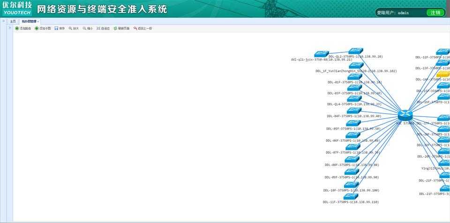Select the 拓扑图管理 tab

point(29,22)
